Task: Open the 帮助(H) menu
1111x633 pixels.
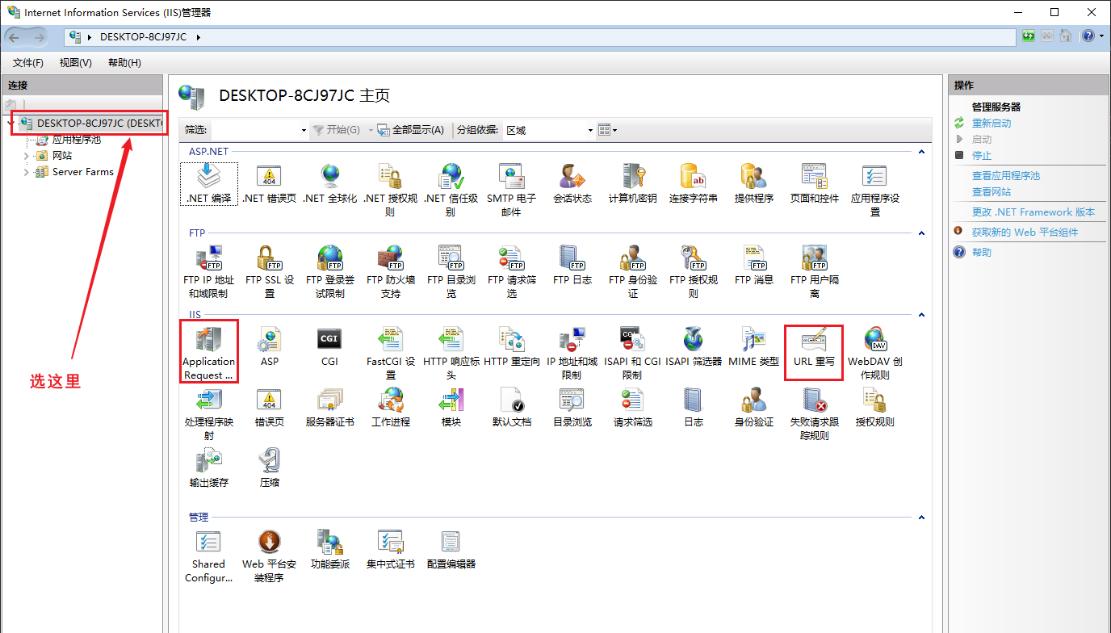Action: 124,62
